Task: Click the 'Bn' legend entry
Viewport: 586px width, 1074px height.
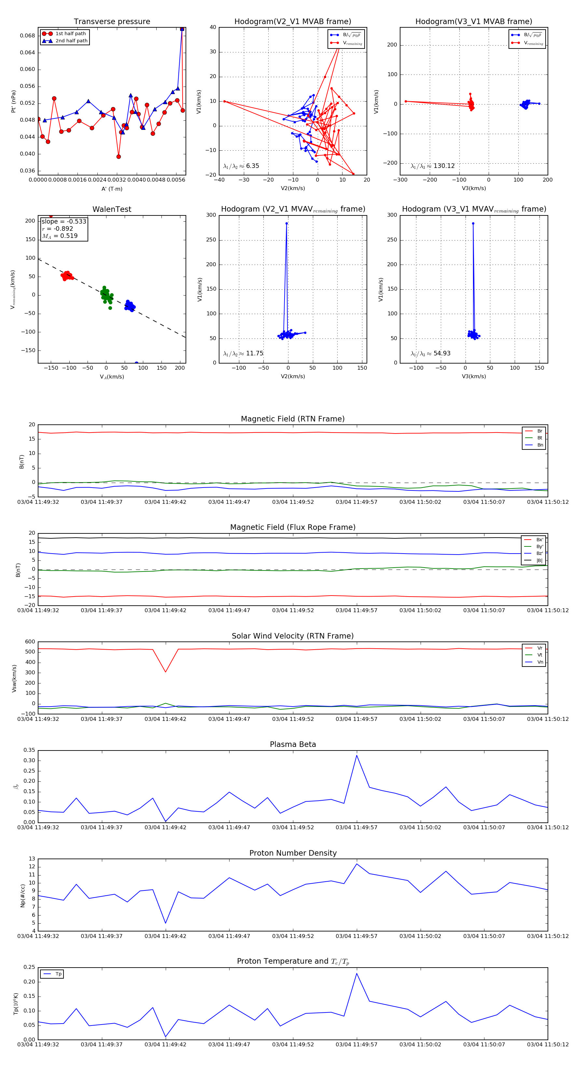Action: [534, 445]
